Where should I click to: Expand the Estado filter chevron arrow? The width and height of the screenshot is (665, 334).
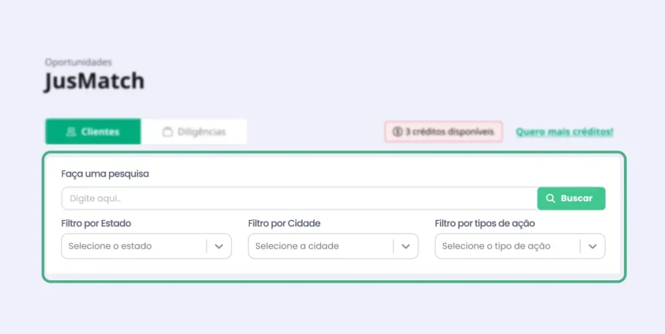219,246
